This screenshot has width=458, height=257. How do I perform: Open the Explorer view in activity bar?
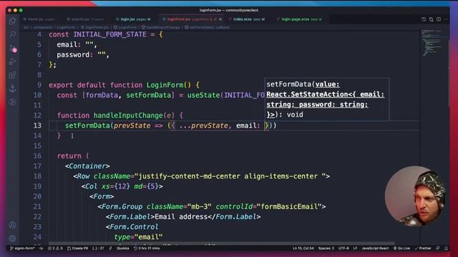click(13, 21)
